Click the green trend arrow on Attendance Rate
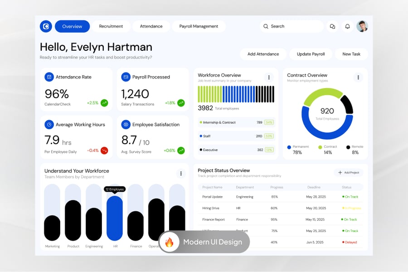 (x=104, y=103)
